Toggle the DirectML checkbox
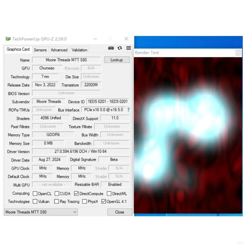The width and height of the screenshot is (244, 244). (109, 194)
